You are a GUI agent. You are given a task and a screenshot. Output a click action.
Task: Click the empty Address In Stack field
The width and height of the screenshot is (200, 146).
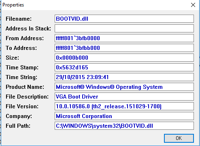124,28
